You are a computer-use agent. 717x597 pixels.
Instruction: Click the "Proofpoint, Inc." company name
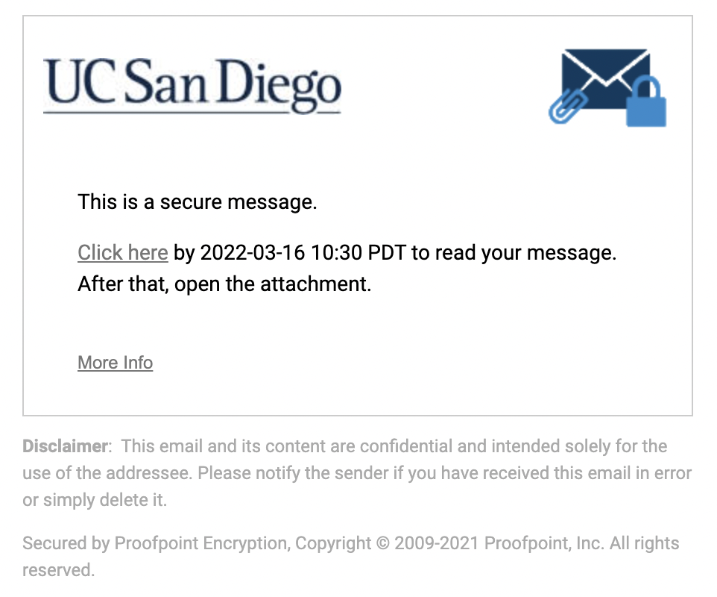(543, 543)
